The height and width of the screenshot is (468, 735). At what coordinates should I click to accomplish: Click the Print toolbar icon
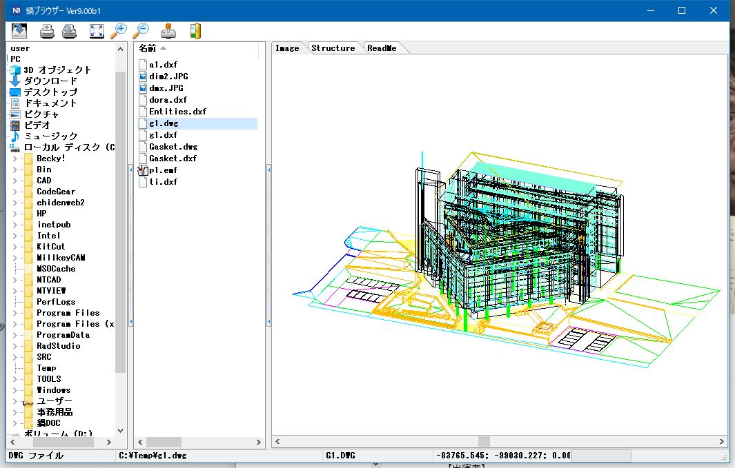click(x=47, y=31)
